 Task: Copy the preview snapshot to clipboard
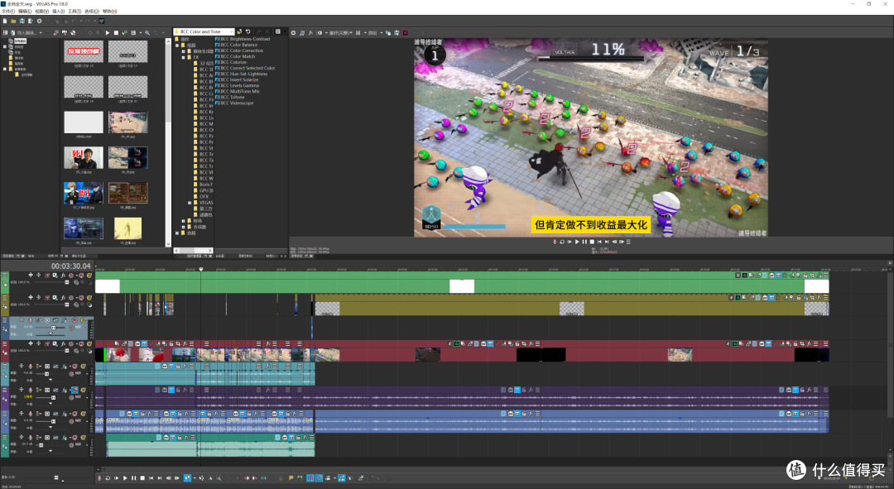pyautogui.click(x=389, y=32)
